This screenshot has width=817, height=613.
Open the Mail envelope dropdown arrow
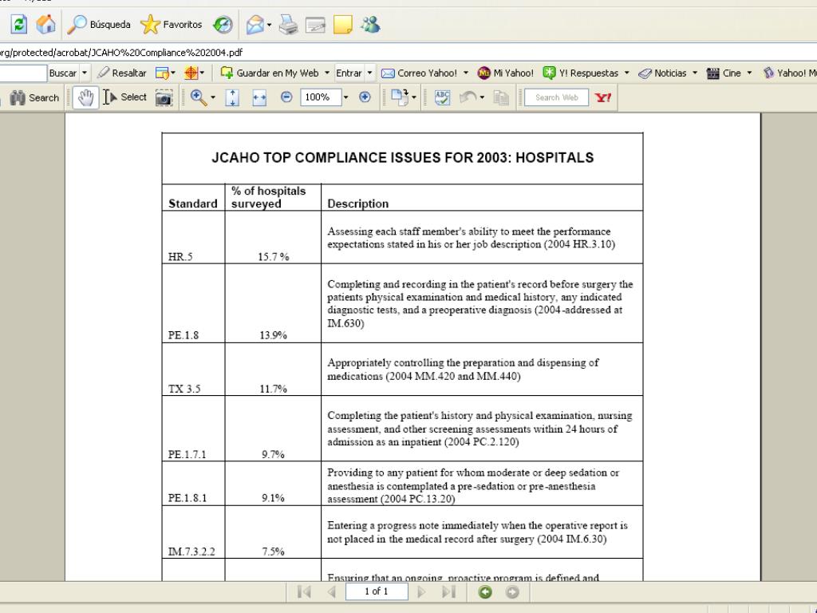click(269, 25)
